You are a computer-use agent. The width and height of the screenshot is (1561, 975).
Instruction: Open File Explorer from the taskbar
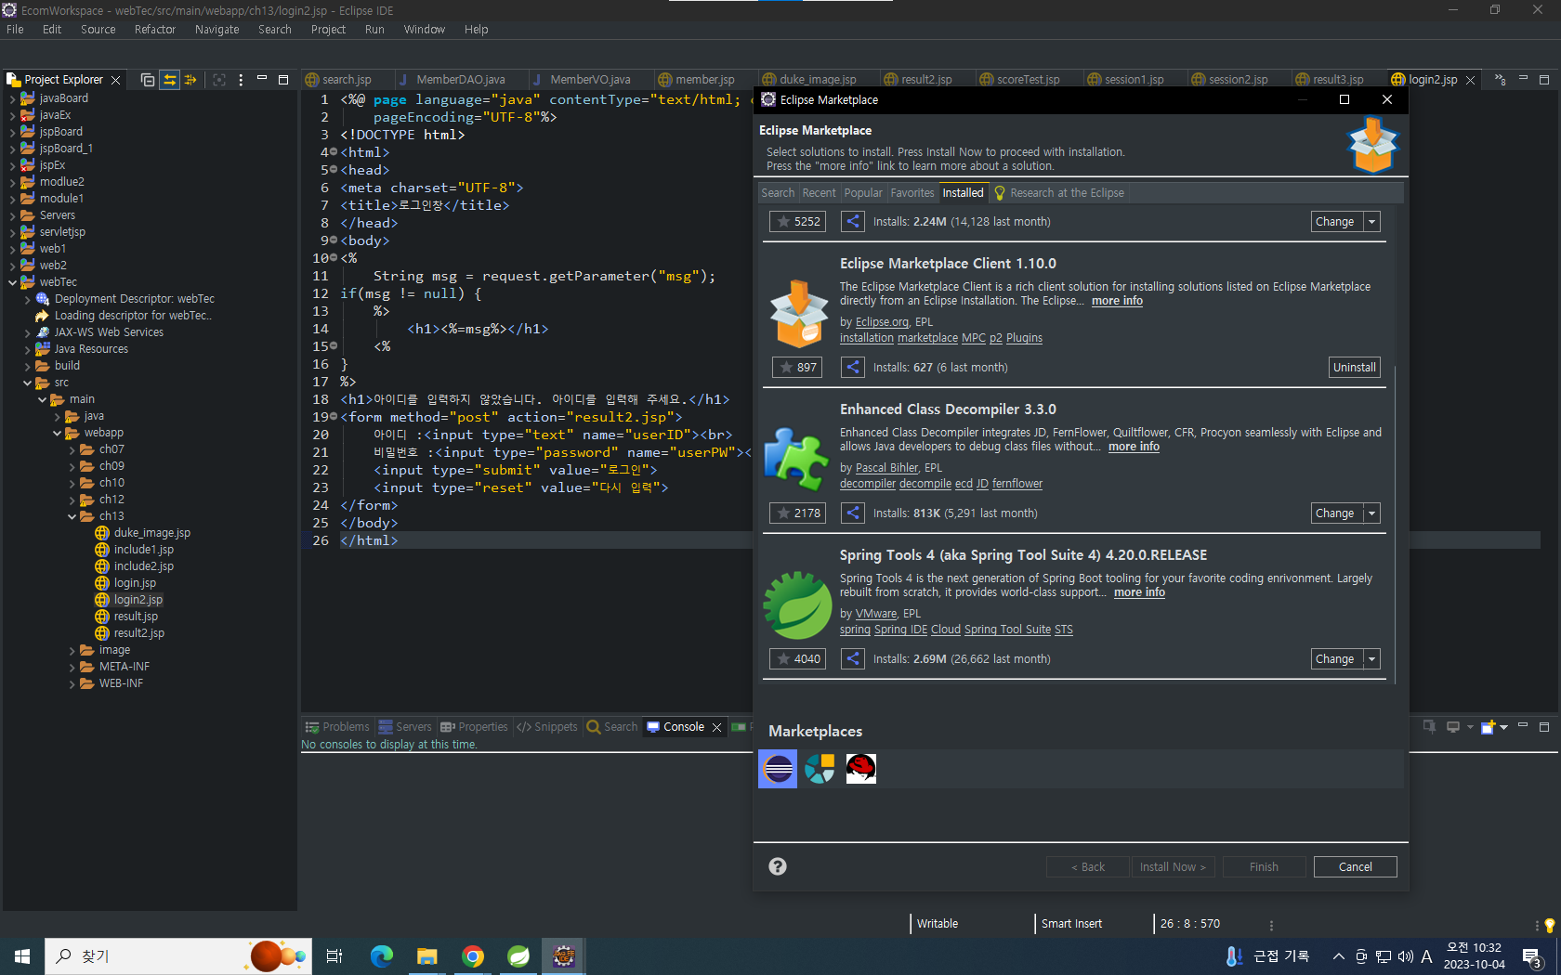(x=427, y=956)
